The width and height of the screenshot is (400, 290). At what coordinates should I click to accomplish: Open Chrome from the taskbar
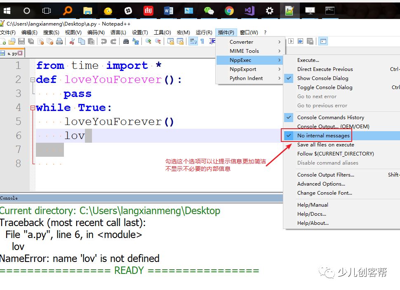point(229,11)
